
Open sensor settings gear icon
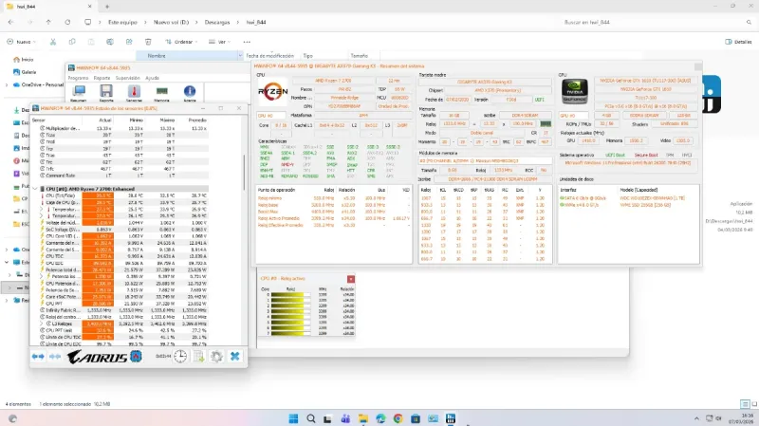[216, 357]
